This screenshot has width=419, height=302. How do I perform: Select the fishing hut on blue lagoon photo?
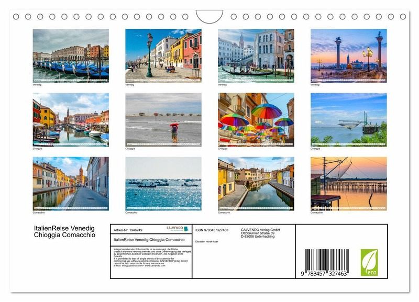[348, 119]
